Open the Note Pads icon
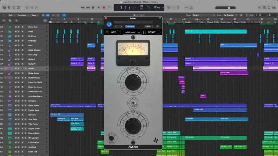This screenshot has height=156, width=278. click(x=264, y=8)
